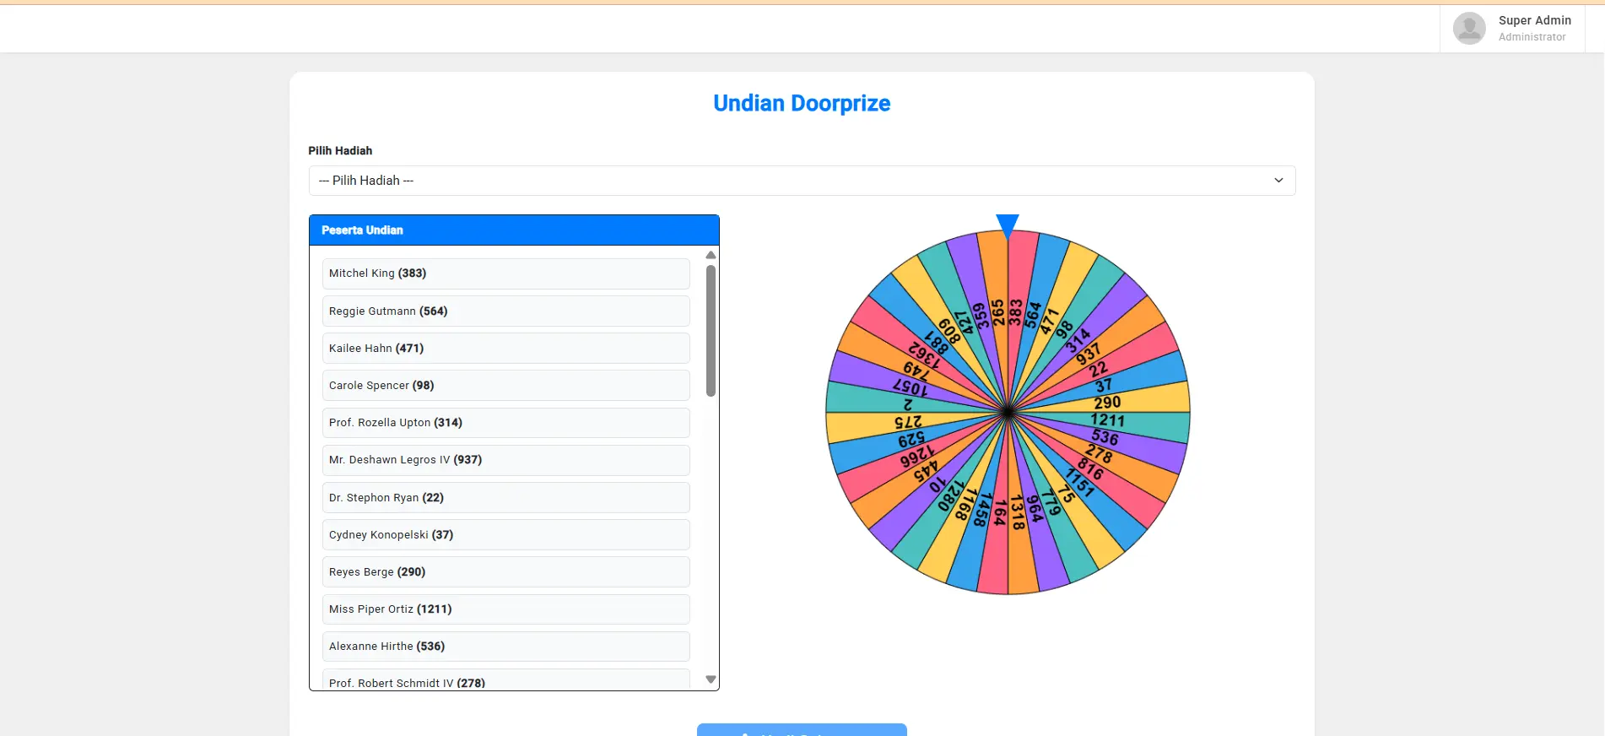Click the Super Admin avatar icon
The image size is (1605, 736).
pyautogui.click(x=1468, y=29)
